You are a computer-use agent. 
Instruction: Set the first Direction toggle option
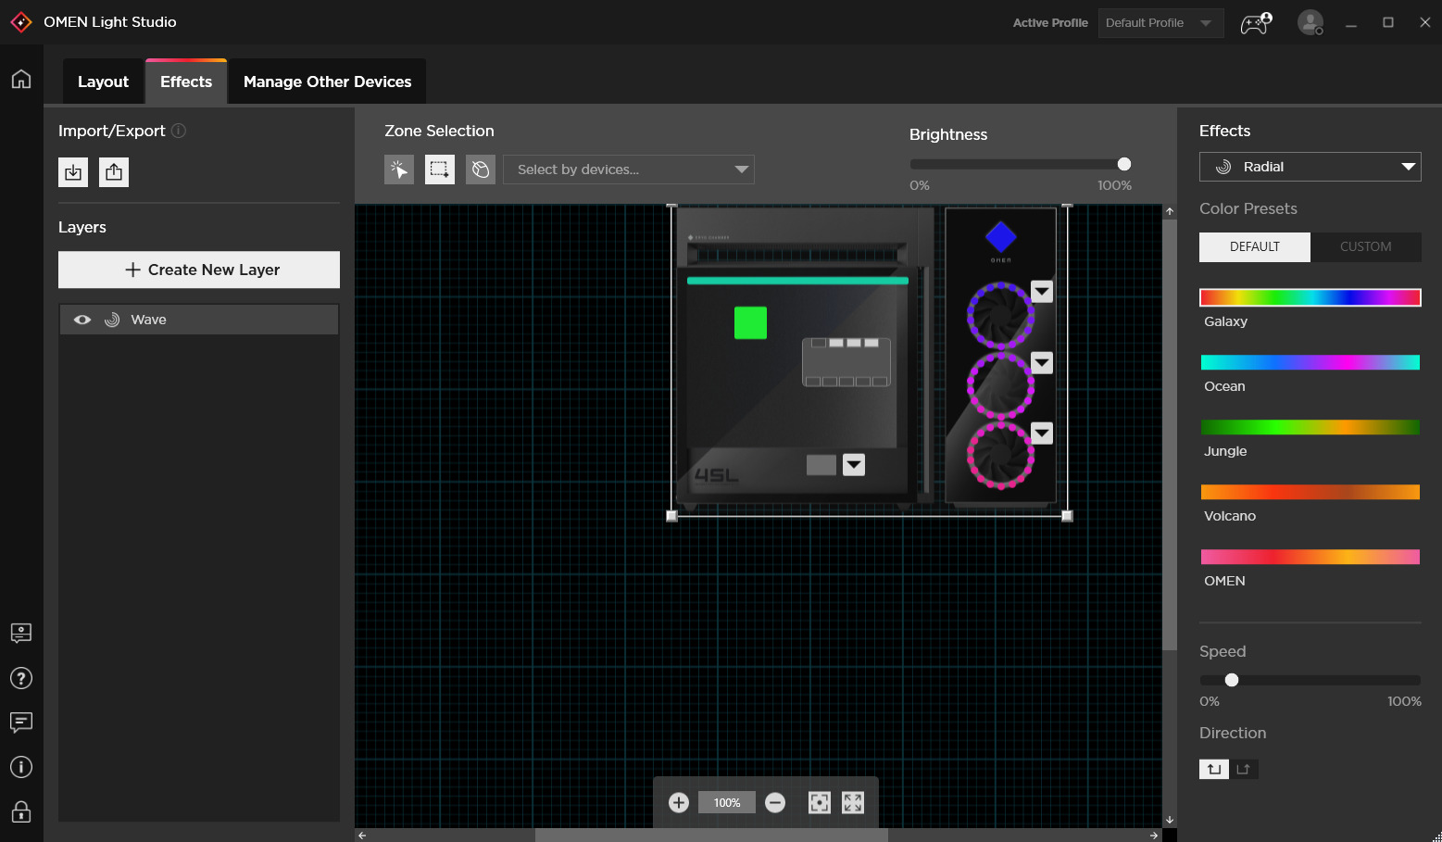[x=1214, y=769]
